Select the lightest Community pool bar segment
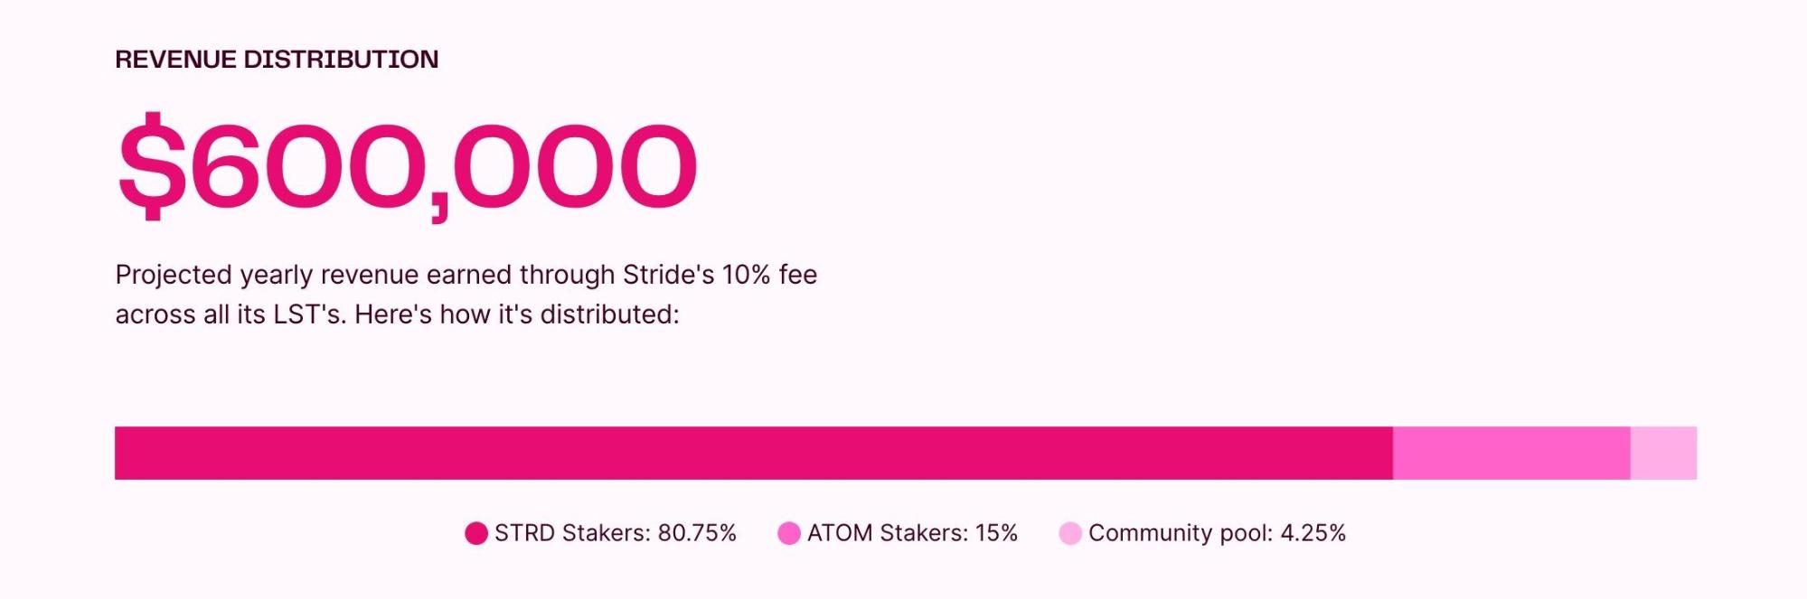This screenshot has width=1807, height=599. [x=1663, y=454]
